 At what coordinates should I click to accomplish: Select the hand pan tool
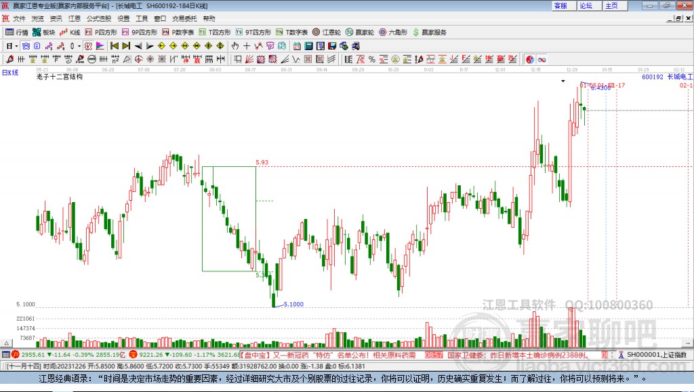235,46
